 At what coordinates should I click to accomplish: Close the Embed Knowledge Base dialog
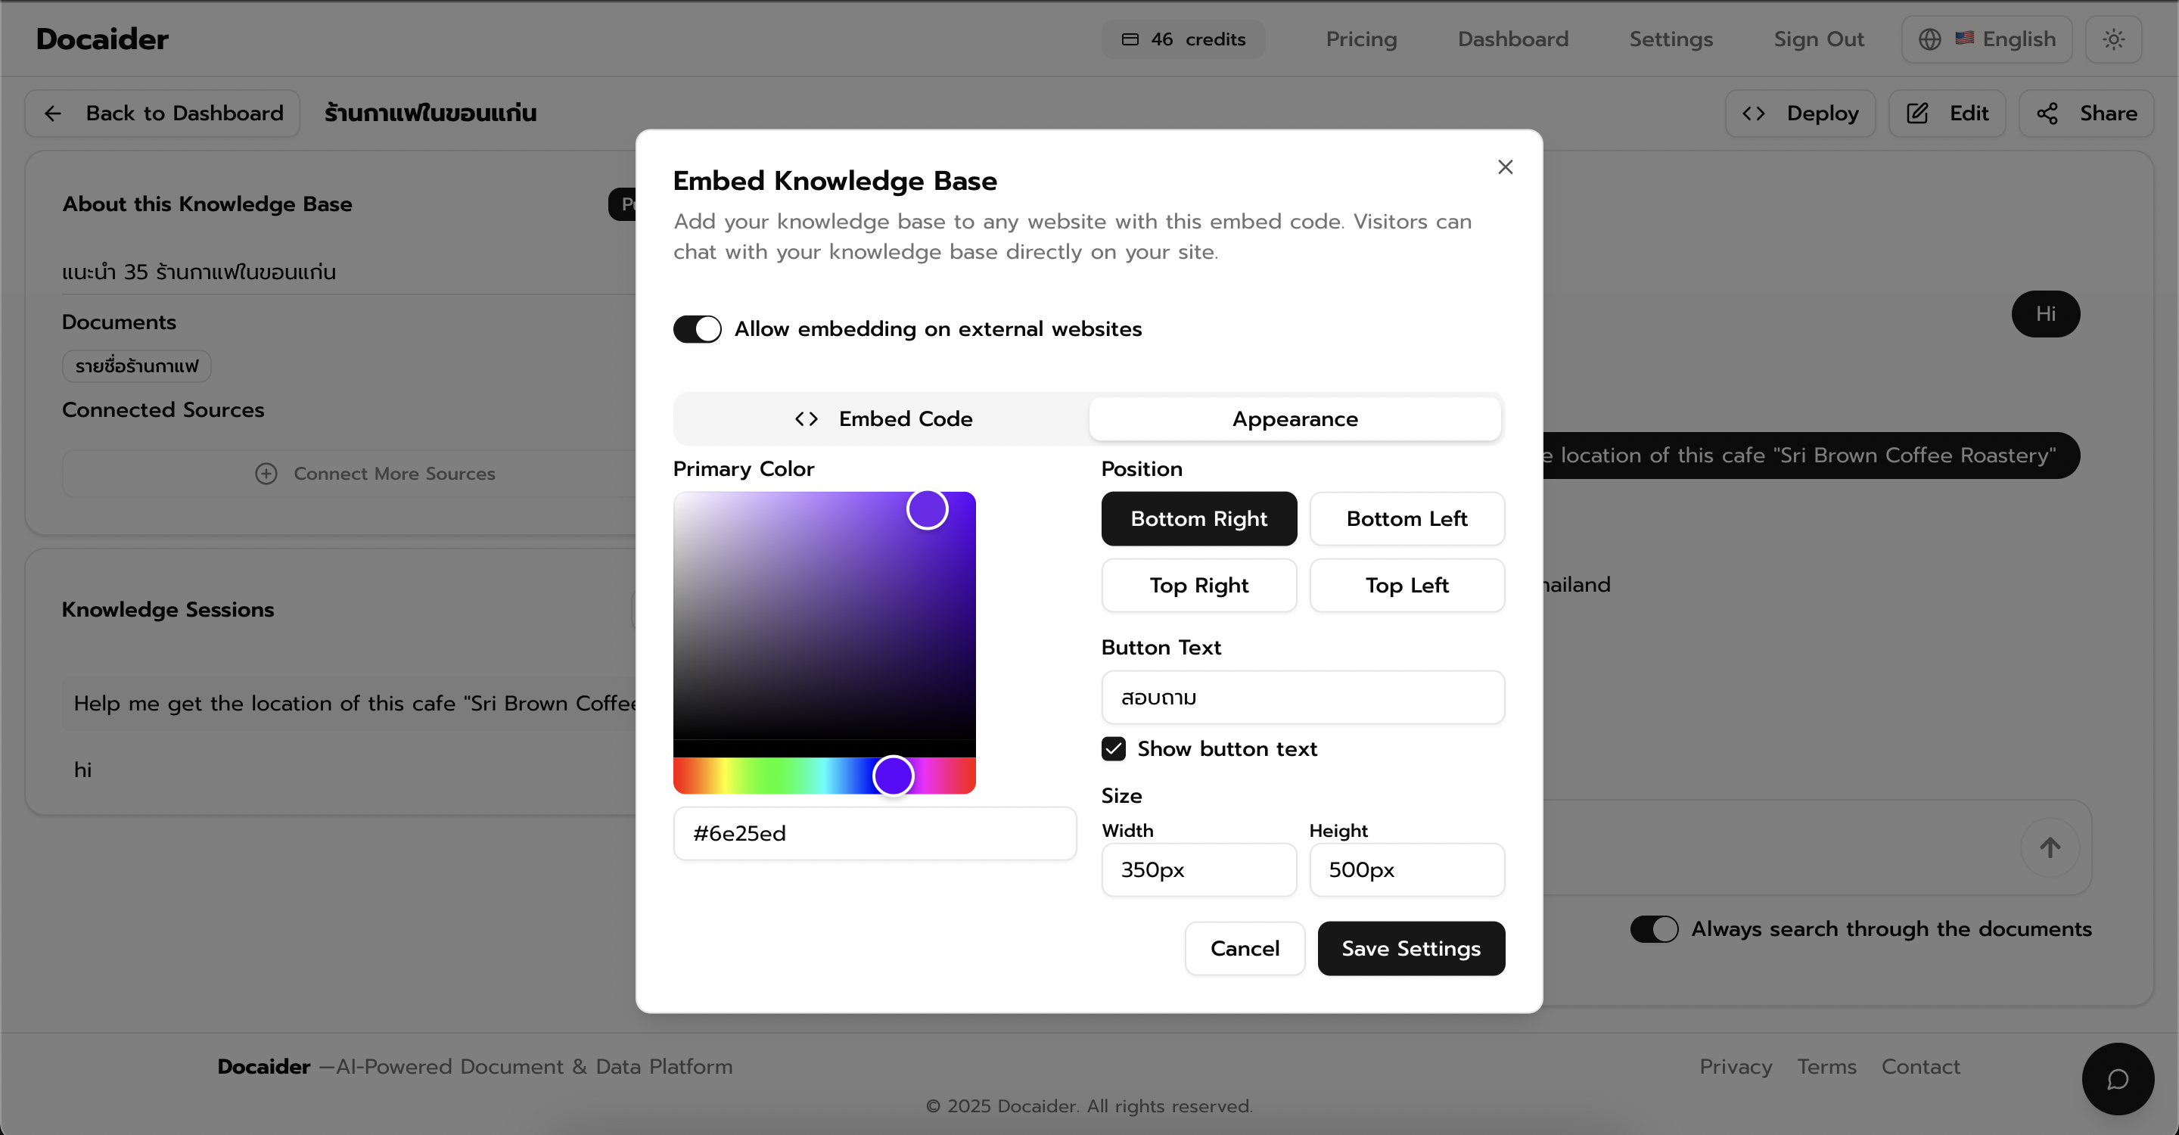coord(1505,166)
